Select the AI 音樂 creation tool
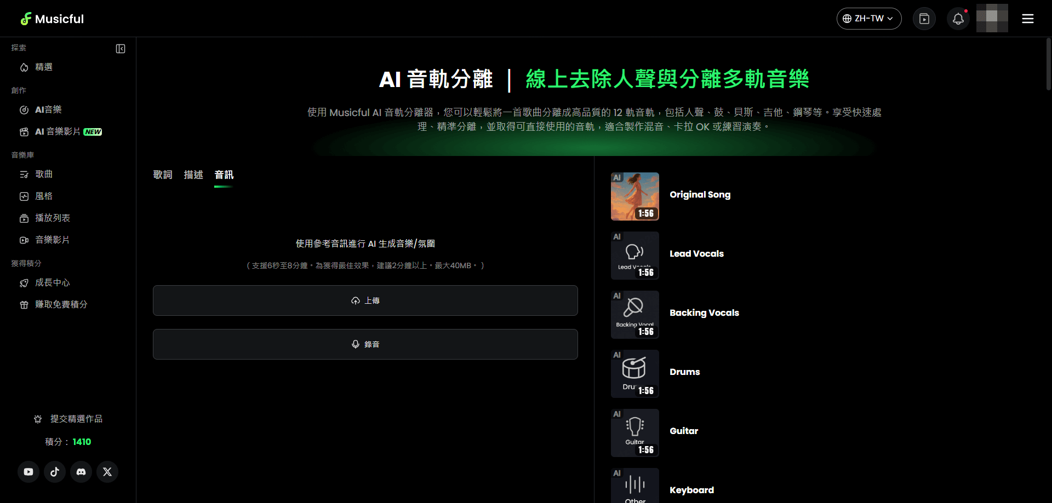Image resolution: width=1052 pixels, height=503 pixels. tap(48, 109)
